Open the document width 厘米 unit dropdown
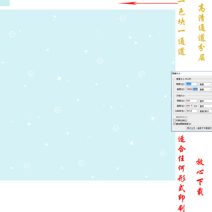Viewport: 212px width, 212px height. (x=206, y=101)
